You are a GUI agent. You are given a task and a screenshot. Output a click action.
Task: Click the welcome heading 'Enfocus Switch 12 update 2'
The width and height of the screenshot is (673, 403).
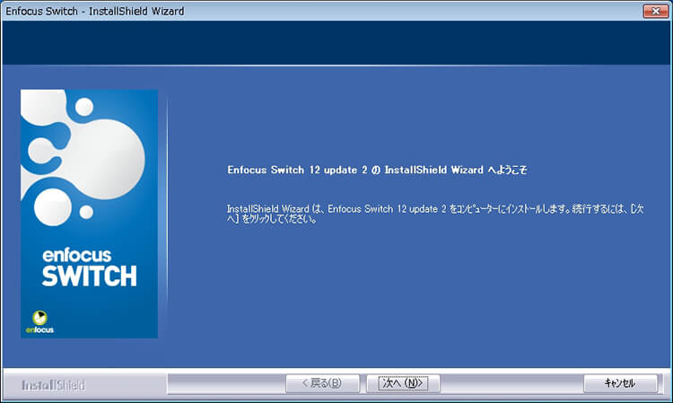[377, 170]
